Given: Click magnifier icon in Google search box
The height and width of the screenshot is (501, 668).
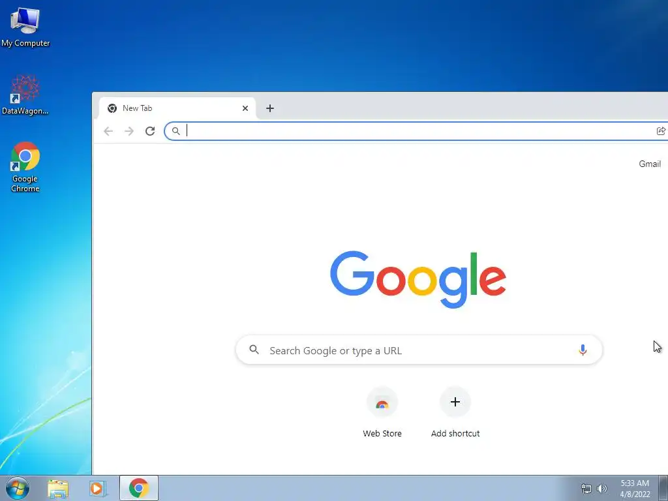Looking at the screenshot, I should coord(254,350).
